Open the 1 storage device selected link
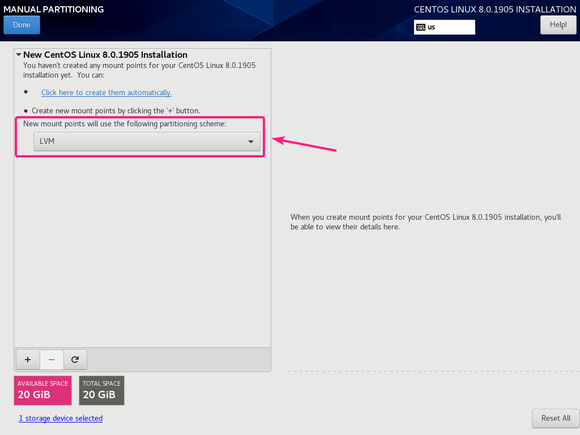580x435 pixels. [61, 419]
